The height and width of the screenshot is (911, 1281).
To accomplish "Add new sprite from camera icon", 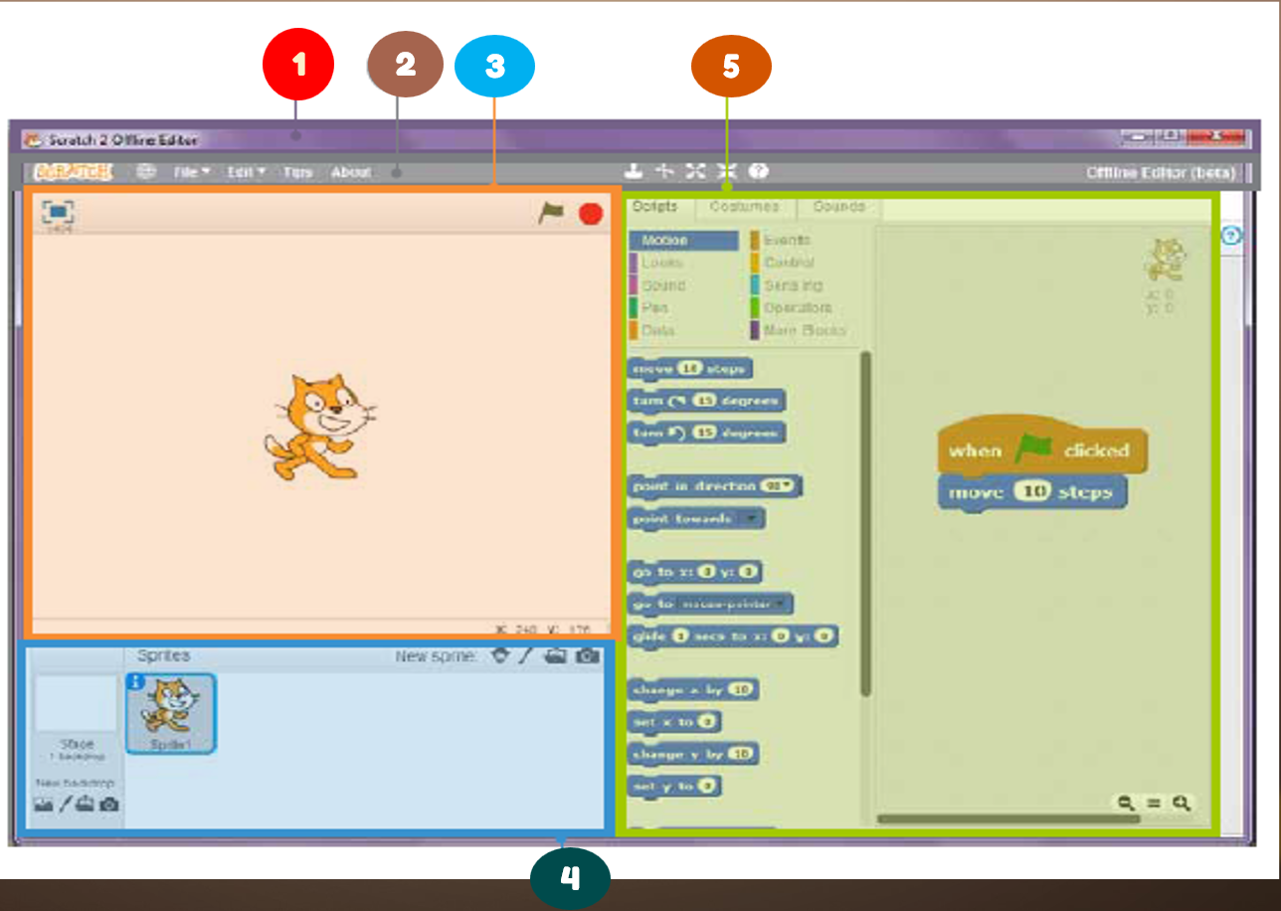I will point(589,656).
